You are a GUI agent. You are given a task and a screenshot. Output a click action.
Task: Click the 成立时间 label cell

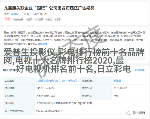[x=96, y=88]
